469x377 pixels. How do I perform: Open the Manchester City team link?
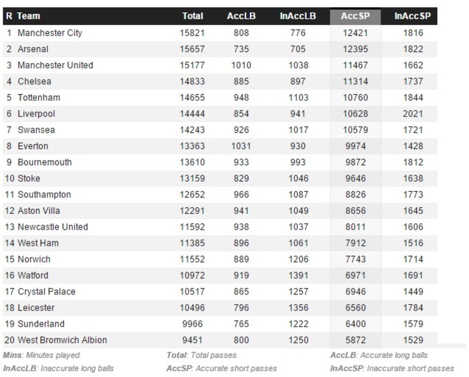click(50, 33)
